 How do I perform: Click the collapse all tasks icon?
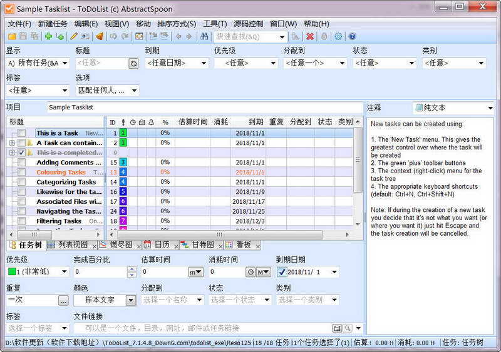(165, 36)
